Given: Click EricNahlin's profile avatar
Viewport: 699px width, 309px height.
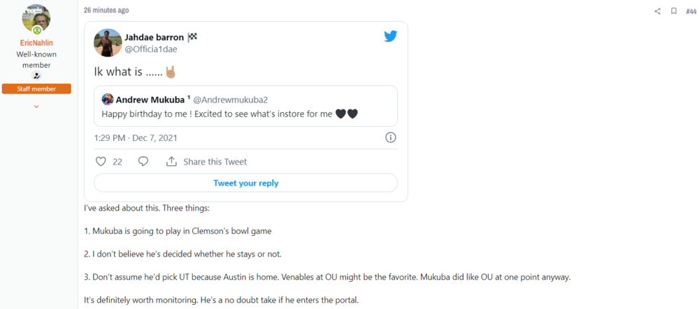Looking at the screenshot, I should point(36,18).
